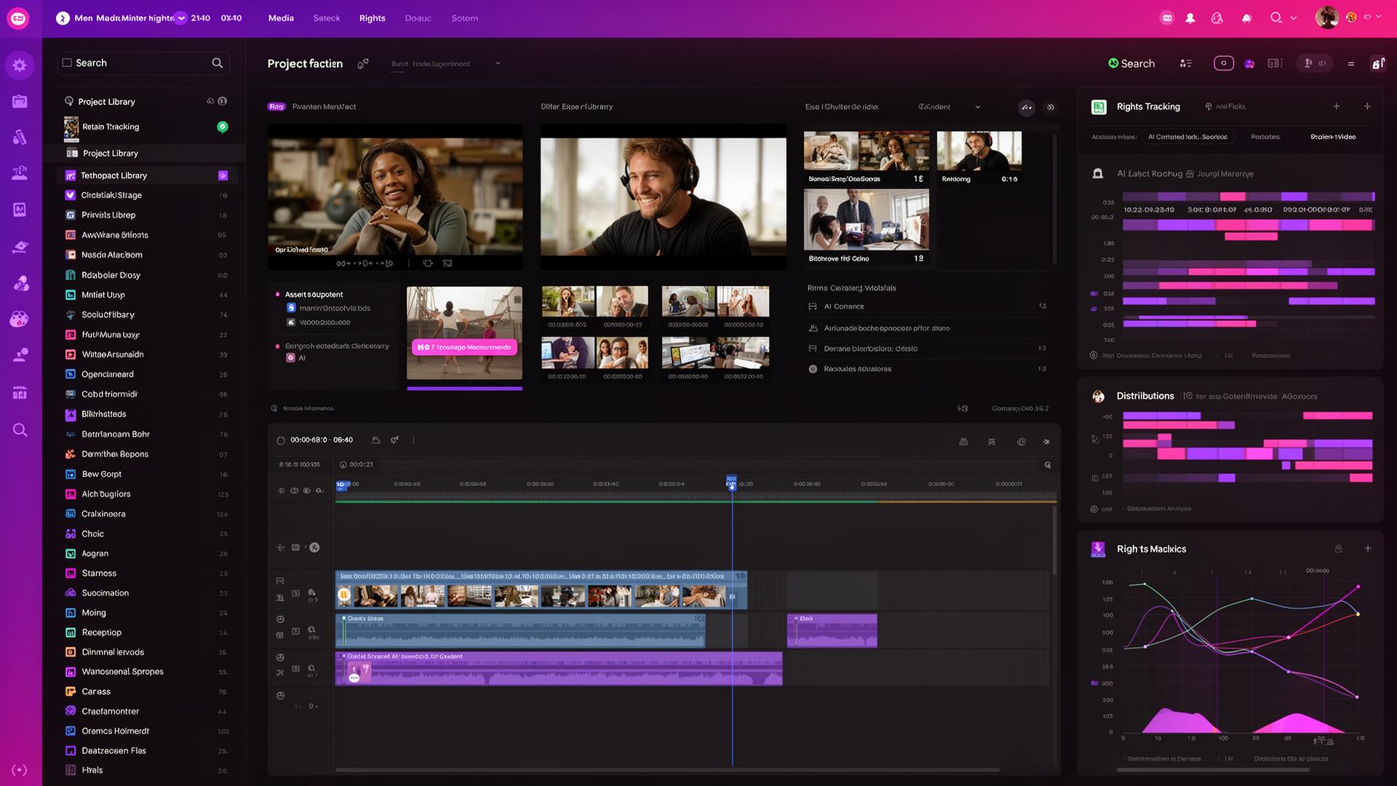
Task: Open the search icon in the left sidebar
Action: (20, 429)
